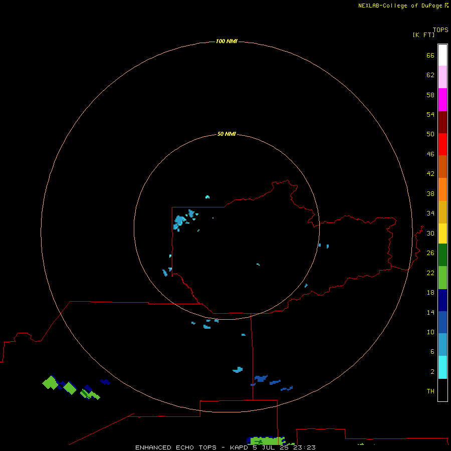Click the '[K FT]' units label

[423, 35]
